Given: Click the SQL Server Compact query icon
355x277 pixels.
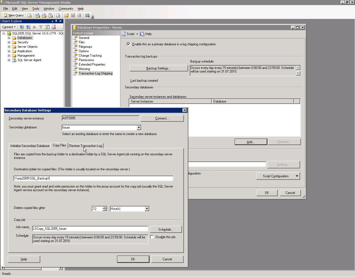Looking at the screenshot, I should click(x=58, y=15).
